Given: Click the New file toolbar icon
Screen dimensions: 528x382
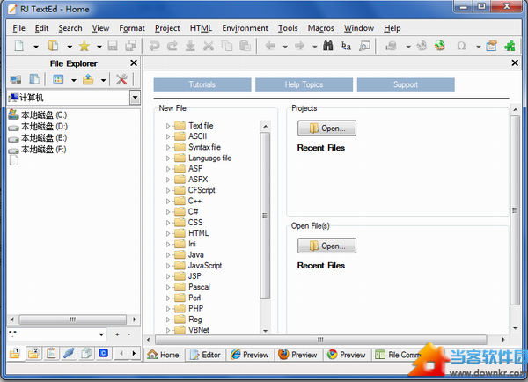Looking at the screenshot, I should point(18,46).
